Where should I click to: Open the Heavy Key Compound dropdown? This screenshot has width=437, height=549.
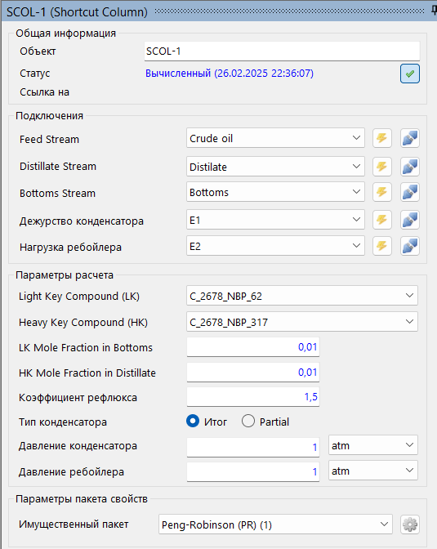click(x=302, y=321)
